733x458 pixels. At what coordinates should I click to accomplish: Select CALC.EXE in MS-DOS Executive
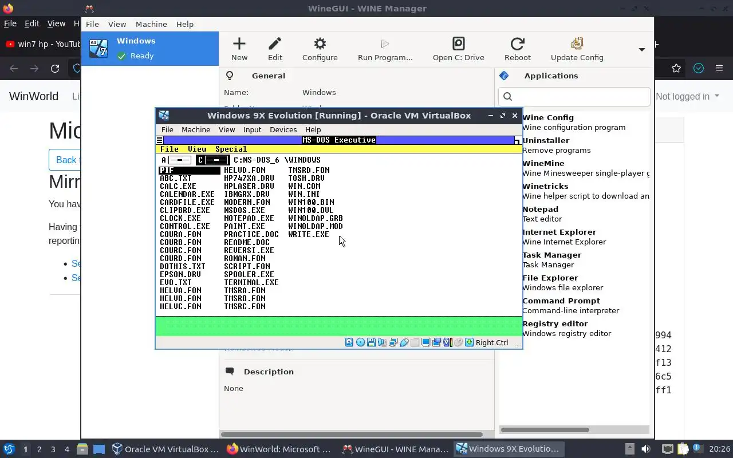(x=178, y=186)
